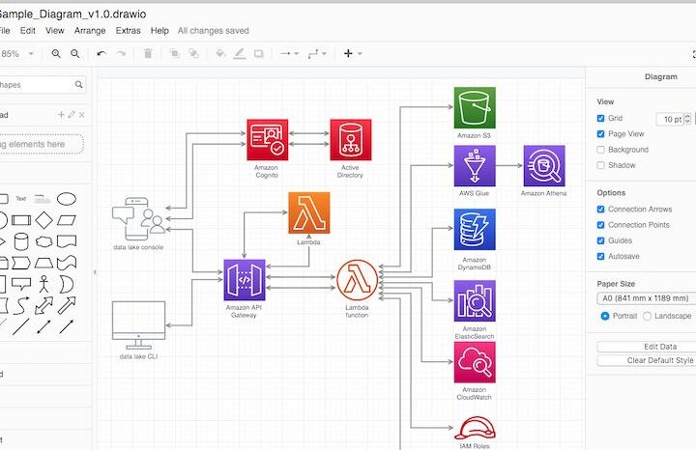Open the View menu
Image resolution: width=696 pixels, height=450 pixels.
click(x=54, y=31)
